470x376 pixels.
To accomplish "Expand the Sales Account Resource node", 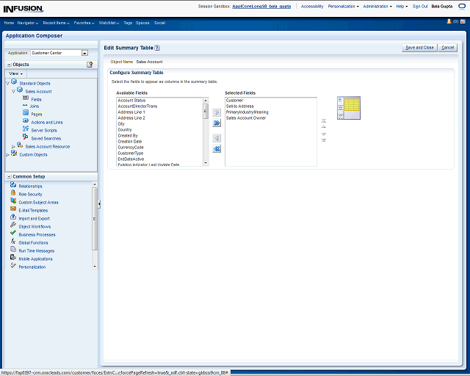I will pos(14,146).
